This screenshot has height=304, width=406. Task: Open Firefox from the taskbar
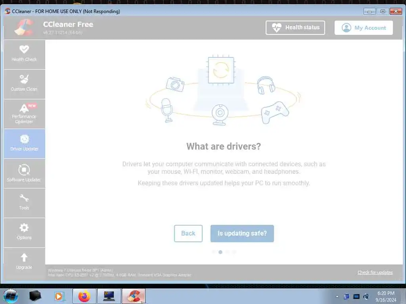(x=84, y=296)
